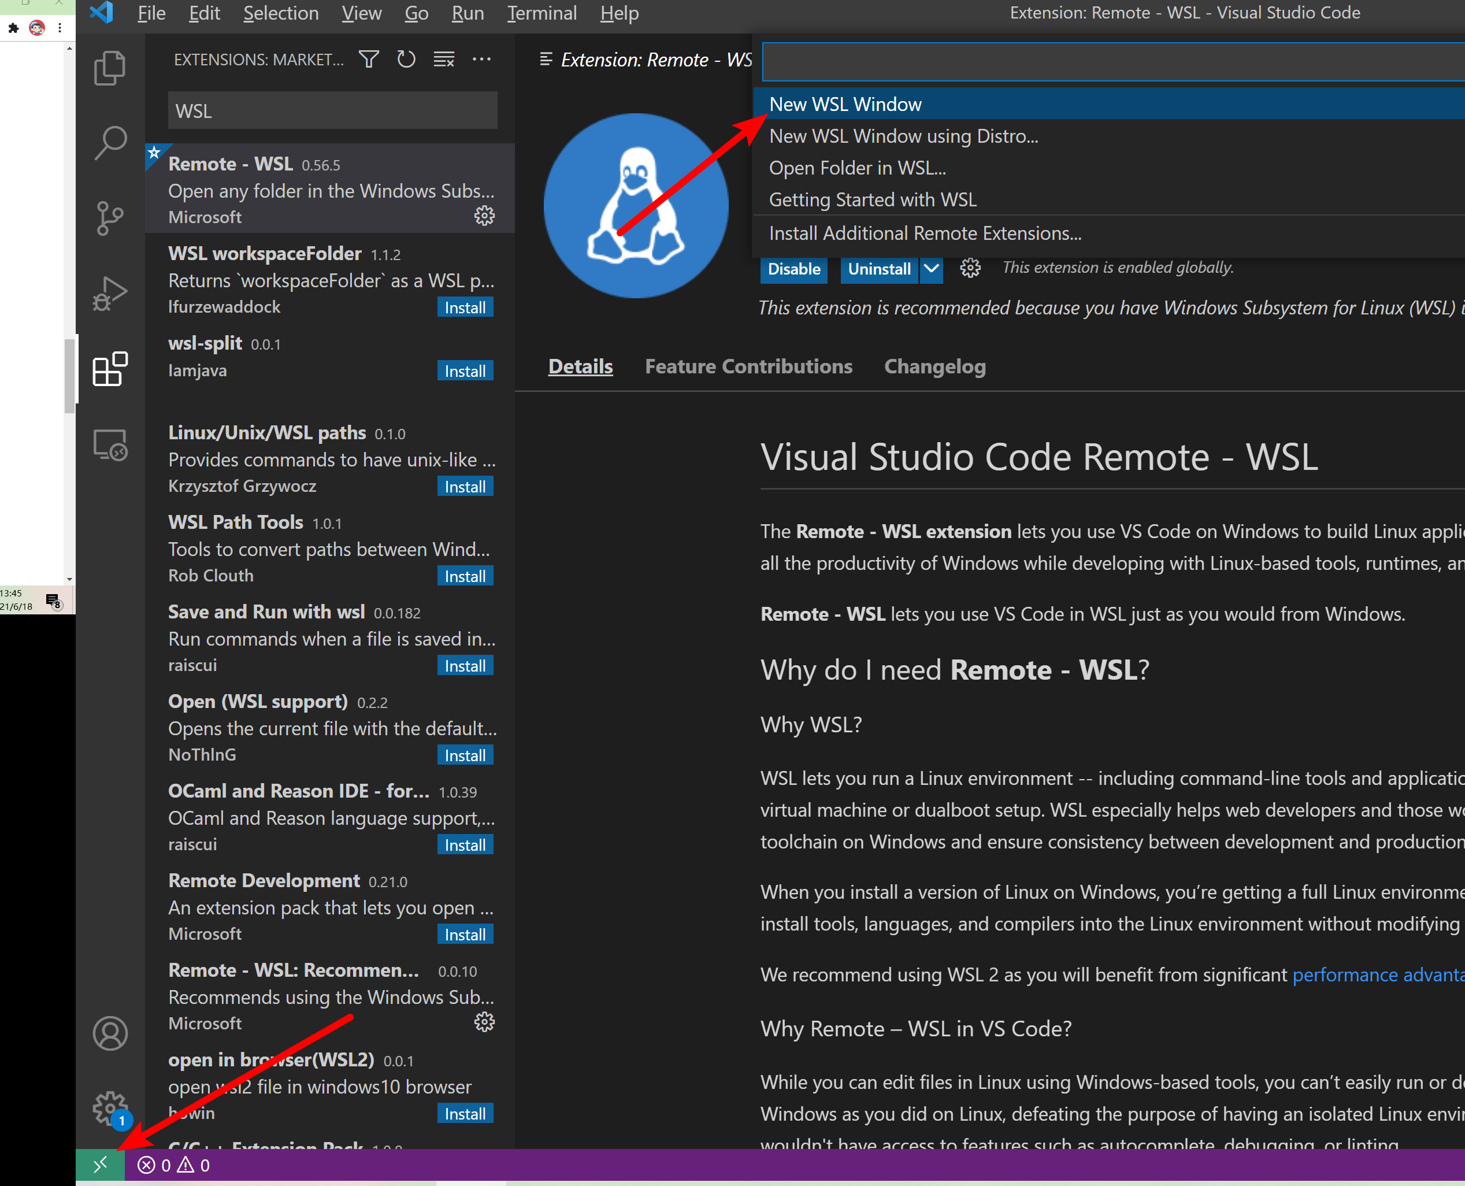1465x1186 pixels.
Task: Open the Remote Explorer view
Action: pos(109,444)
